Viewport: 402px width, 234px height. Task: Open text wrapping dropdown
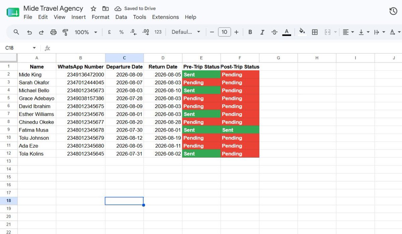tap(379, 32)
